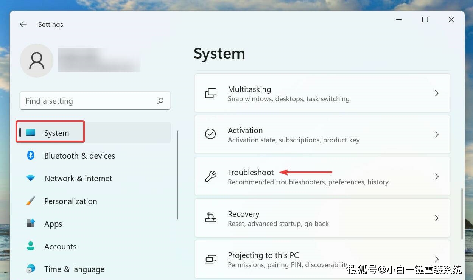Click the search magnifier icon
Viewport: 473px width, 280px height.
click(x=160, y=101)
